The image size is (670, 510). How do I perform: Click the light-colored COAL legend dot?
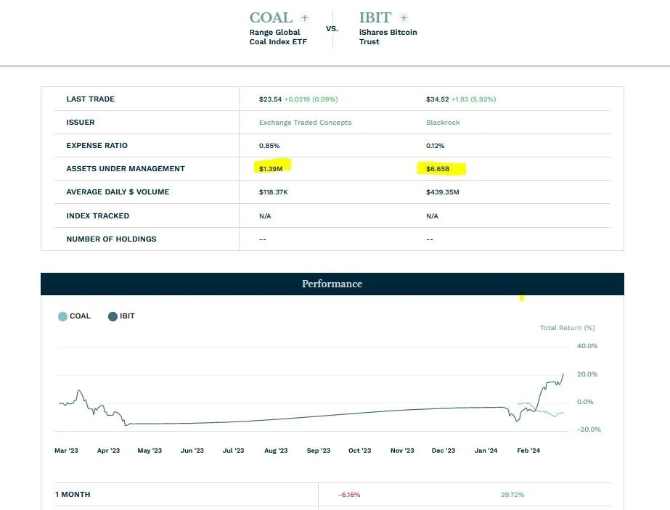pos(62,316)
